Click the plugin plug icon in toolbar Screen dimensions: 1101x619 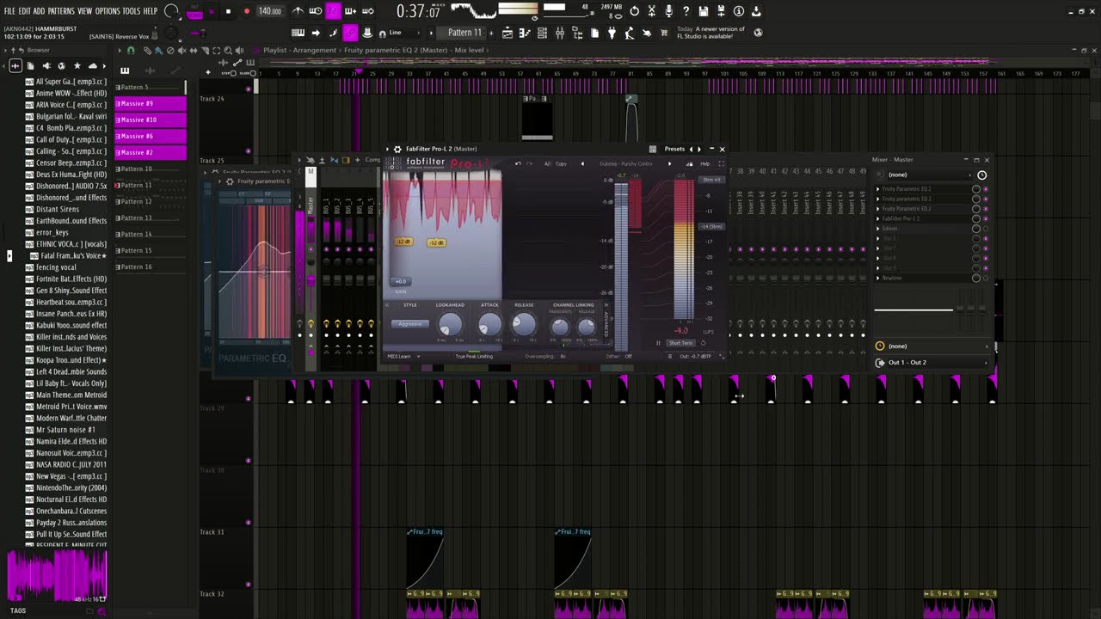pos(612,33)
